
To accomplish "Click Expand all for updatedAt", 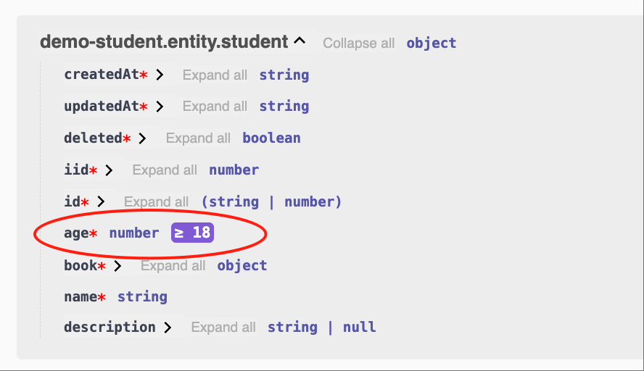I will pyautogui.click(x=215, y=107).
